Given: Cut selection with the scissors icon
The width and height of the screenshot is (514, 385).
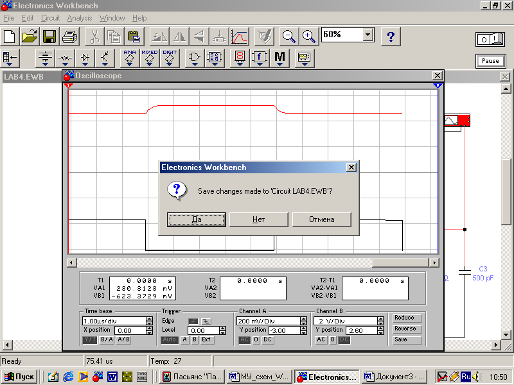Looking at the screenshot, I should pos(94,37).
